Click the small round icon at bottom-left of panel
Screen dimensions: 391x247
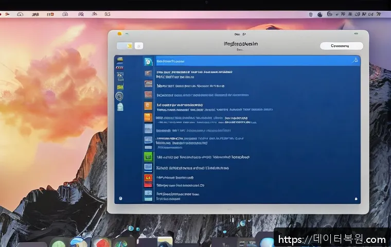pyautogui.click(x=120, y=198)
